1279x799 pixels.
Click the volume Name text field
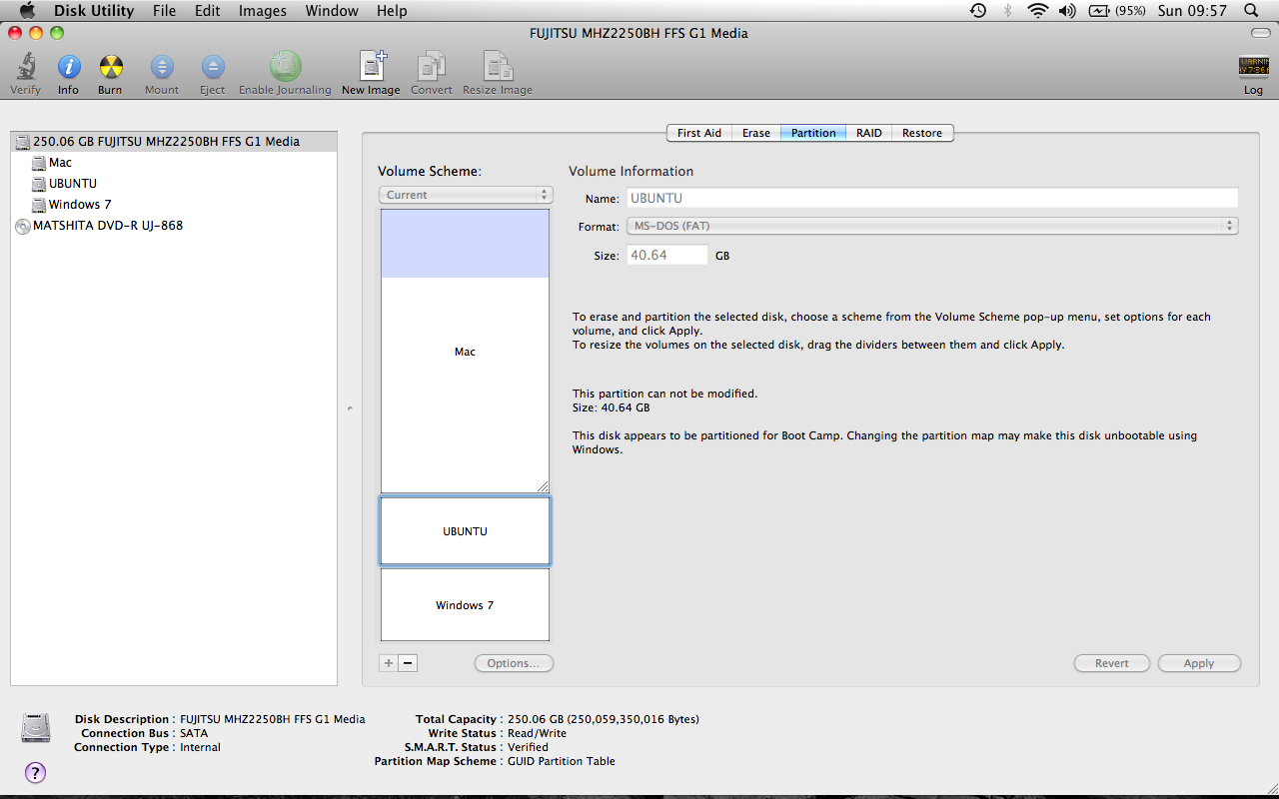point(932,199)
